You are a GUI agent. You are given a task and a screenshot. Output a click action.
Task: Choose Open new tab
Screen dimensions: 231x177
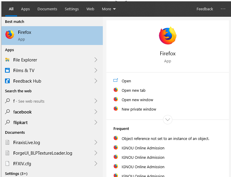tap(133, 91)
